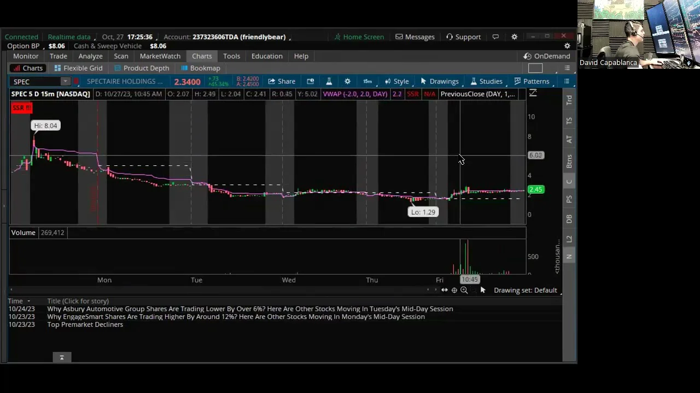Expand the SPEC symbol dropdown arrow
Image resolution: width=700 pixels, height=393 pixels.
coord(65,82)
